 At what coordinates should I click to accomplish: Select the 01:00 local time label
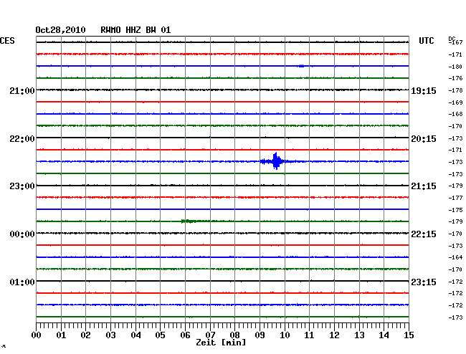tap(22, 282)
